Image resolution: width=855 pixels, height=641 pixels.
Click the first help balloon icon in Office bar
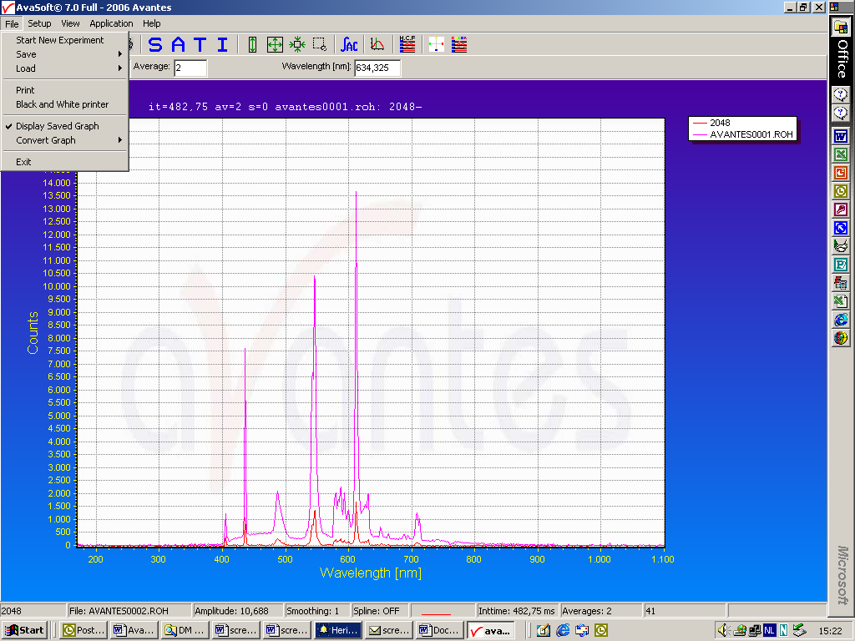(x=841, y=95)
